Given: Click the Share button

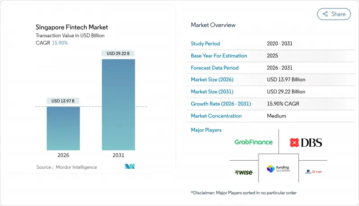Looking at the screenshot, I should (334, 14).
